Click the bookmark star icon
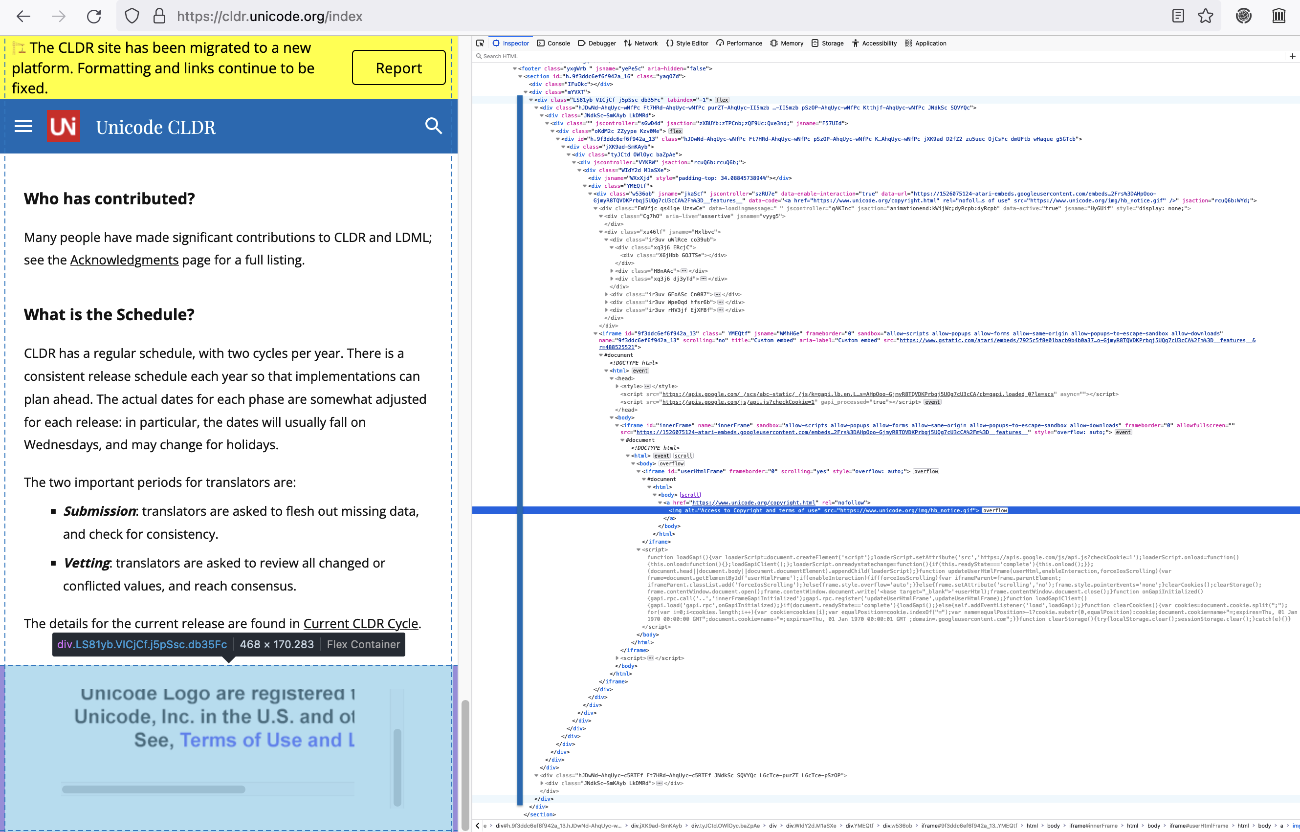 1206,16
